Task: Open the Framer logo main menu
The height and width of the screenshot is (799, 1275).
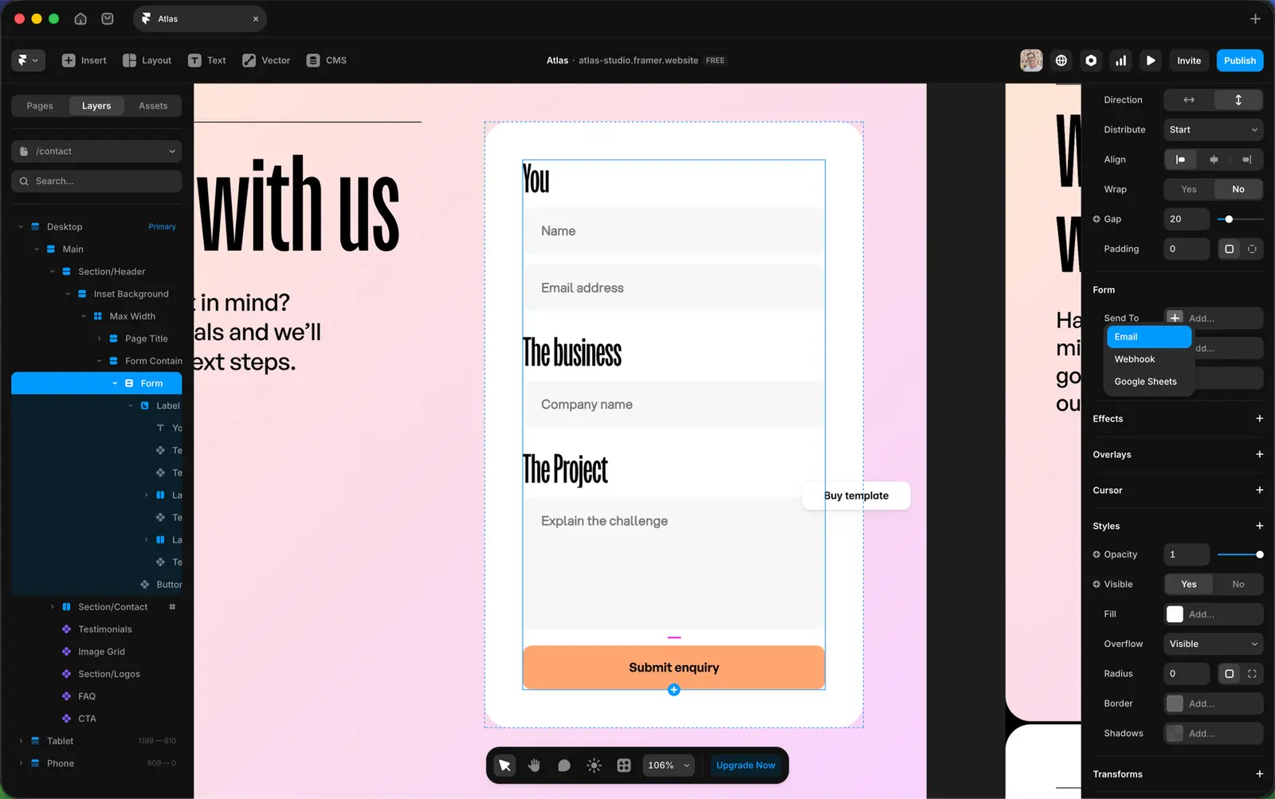Action: (x=28, y=61)
